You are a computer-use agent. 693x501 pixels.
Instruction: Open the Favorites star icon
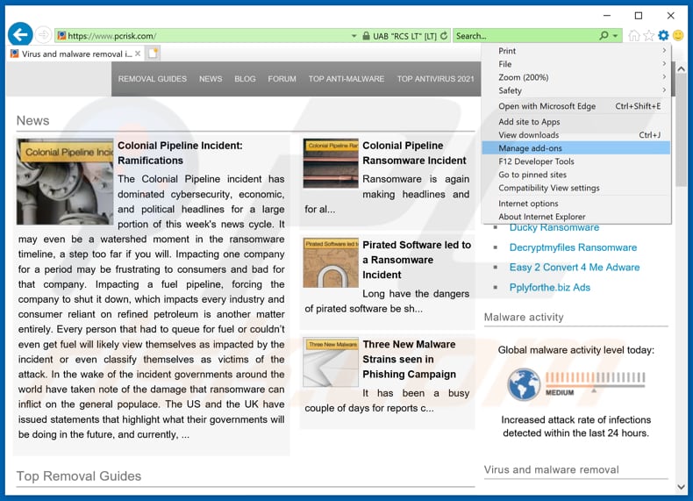tap(648, 36)
